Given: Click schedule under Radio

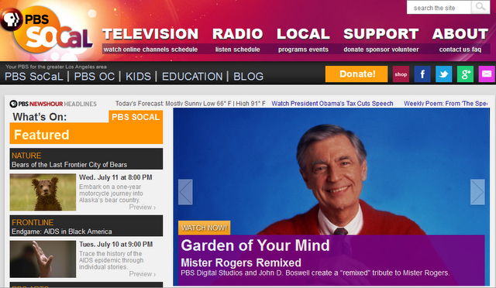Looking at the screenshot, I should click(x=246, y=50).
